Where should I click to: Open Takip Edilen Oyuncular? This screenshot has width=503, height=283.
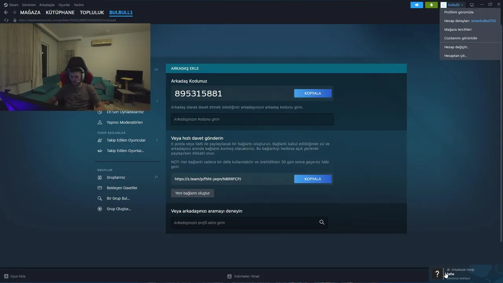coord(126,140)
